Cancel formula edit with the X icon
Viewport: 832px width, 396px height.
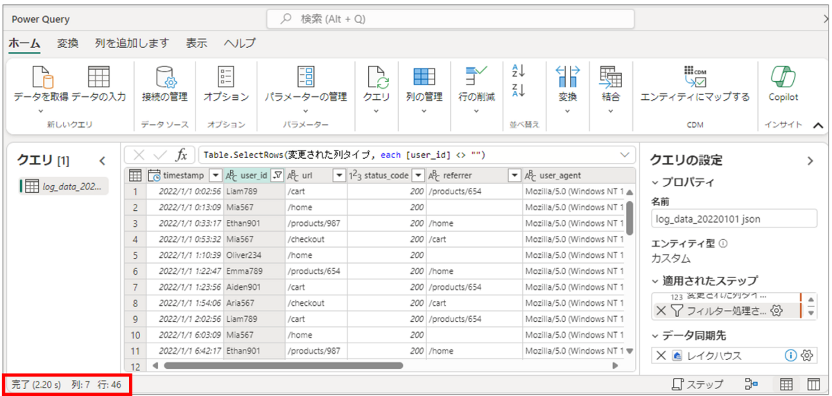pos(139,155)
